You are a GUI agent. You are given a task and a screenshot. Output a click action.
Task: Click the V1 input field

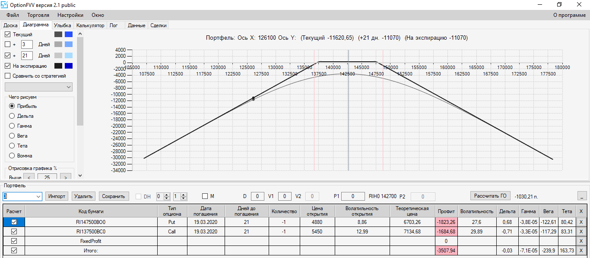click(x=285, y=196)
